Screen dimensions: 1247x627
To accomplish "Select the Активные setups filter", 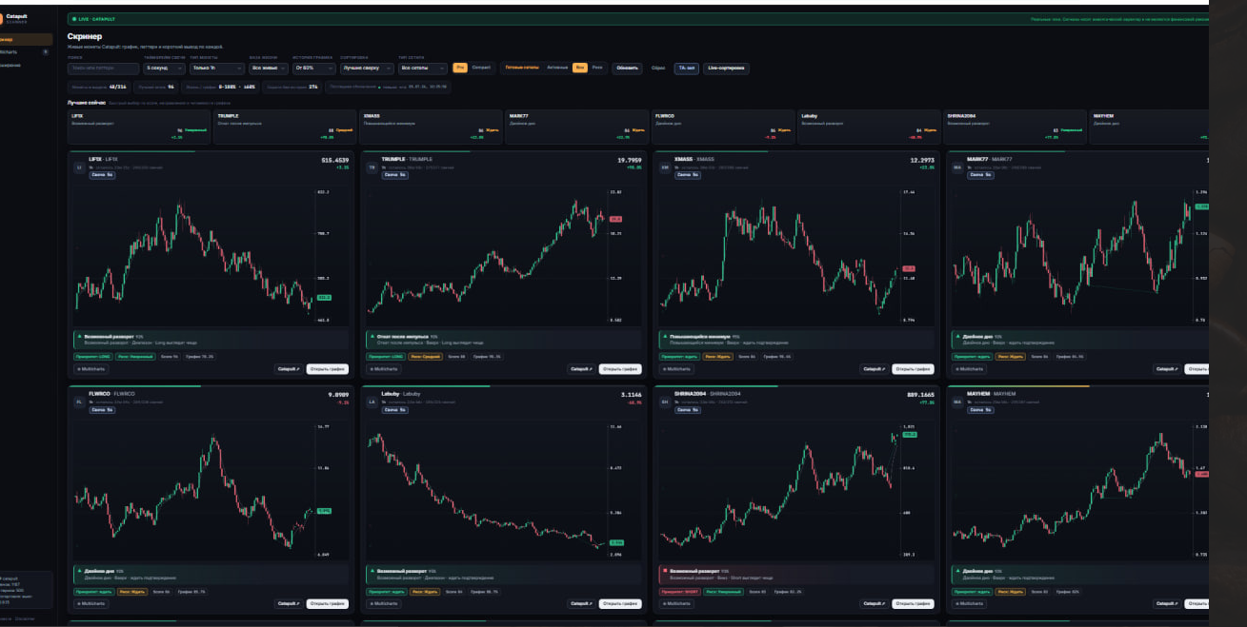I will 557,68.
